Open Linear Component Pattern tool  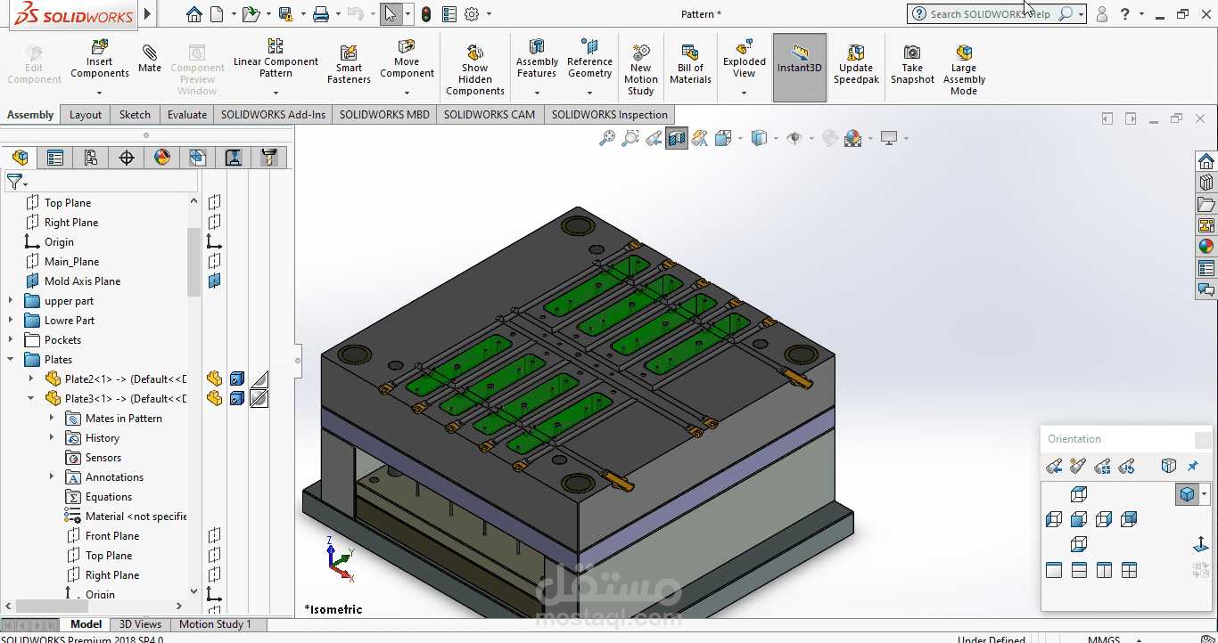(x=276, y=59)
